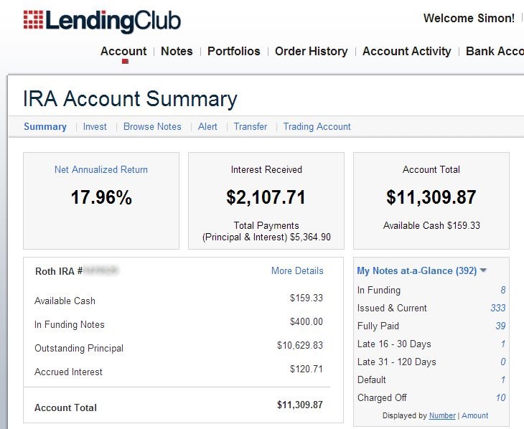Screen dimensions: 524x429
Task: Click the LendingClub logo icon
Action: coord(34,19)
